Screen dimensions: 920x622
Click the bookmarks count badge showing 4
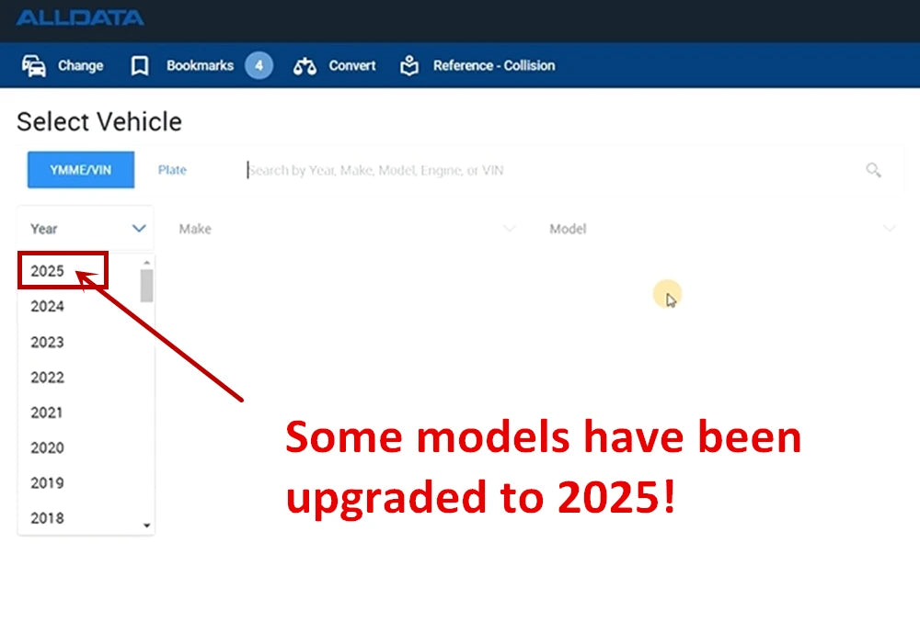click(259, 66)
